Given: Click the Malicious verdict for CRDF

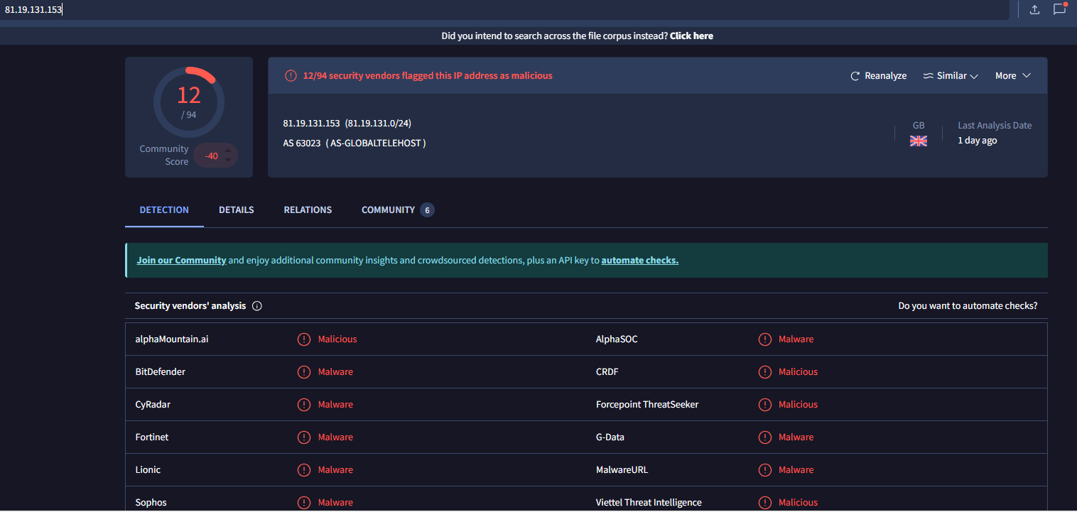Looking at the screenshot, I should point(798,372).
